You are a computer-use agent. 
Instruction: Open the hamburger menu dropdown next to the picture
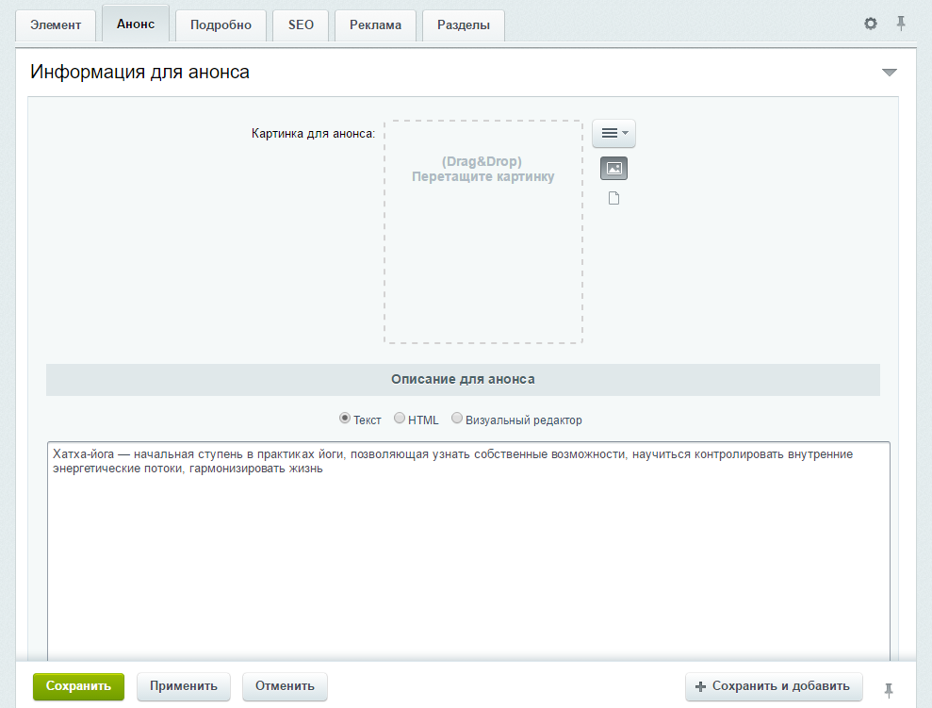click(613, 134)
